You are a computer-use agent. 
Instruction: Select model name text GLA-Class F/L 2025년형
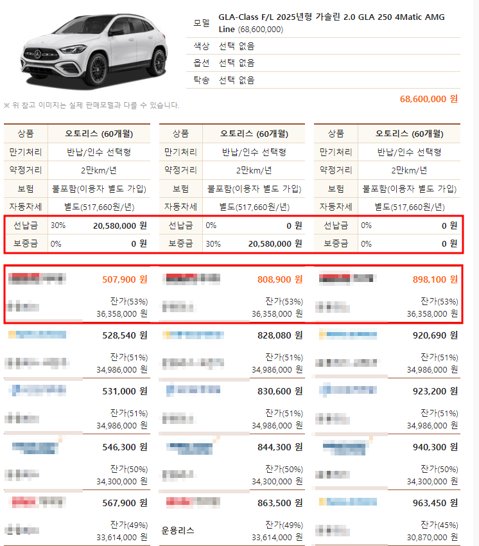pos(265,17)
